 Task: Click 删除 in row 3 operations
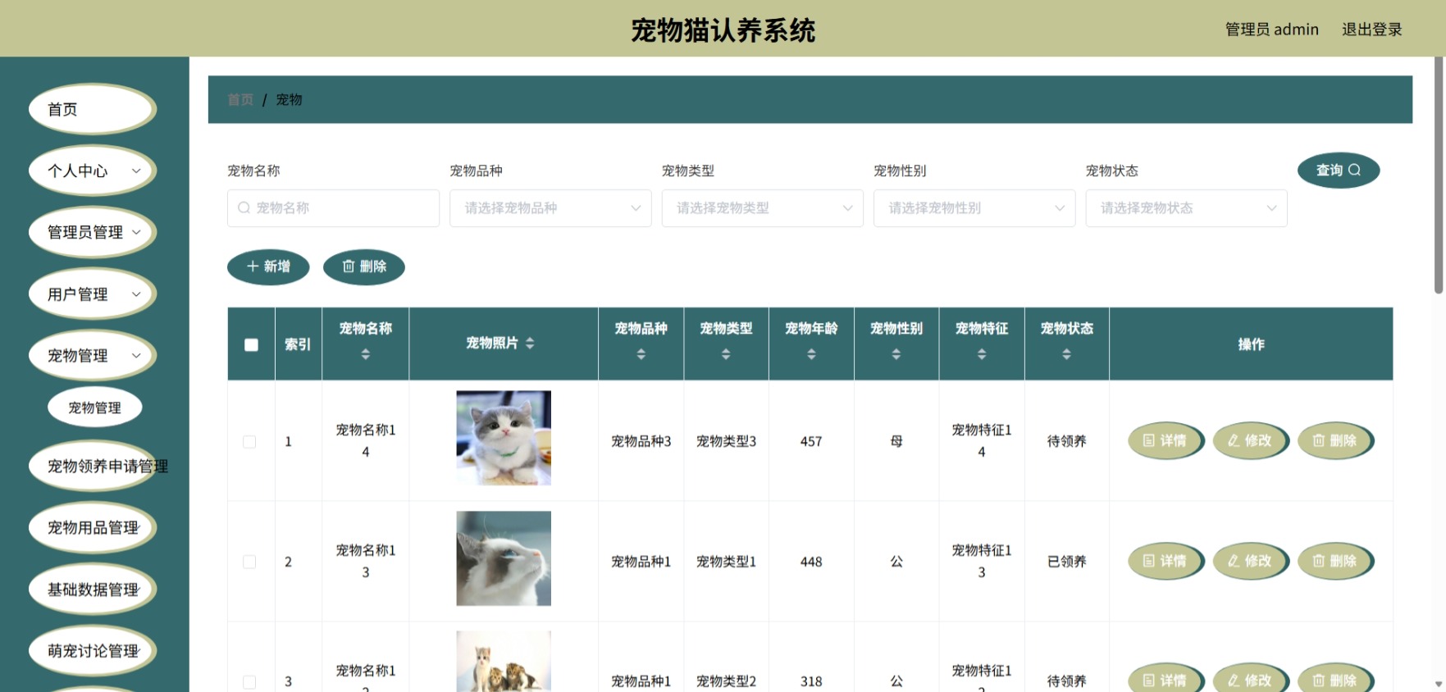click(x=1335, y=679)
